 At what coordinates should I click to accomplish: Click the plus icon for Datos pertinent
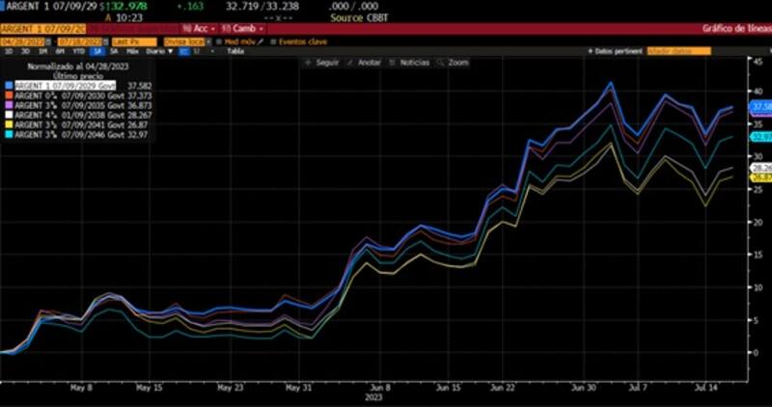(588, 51)
